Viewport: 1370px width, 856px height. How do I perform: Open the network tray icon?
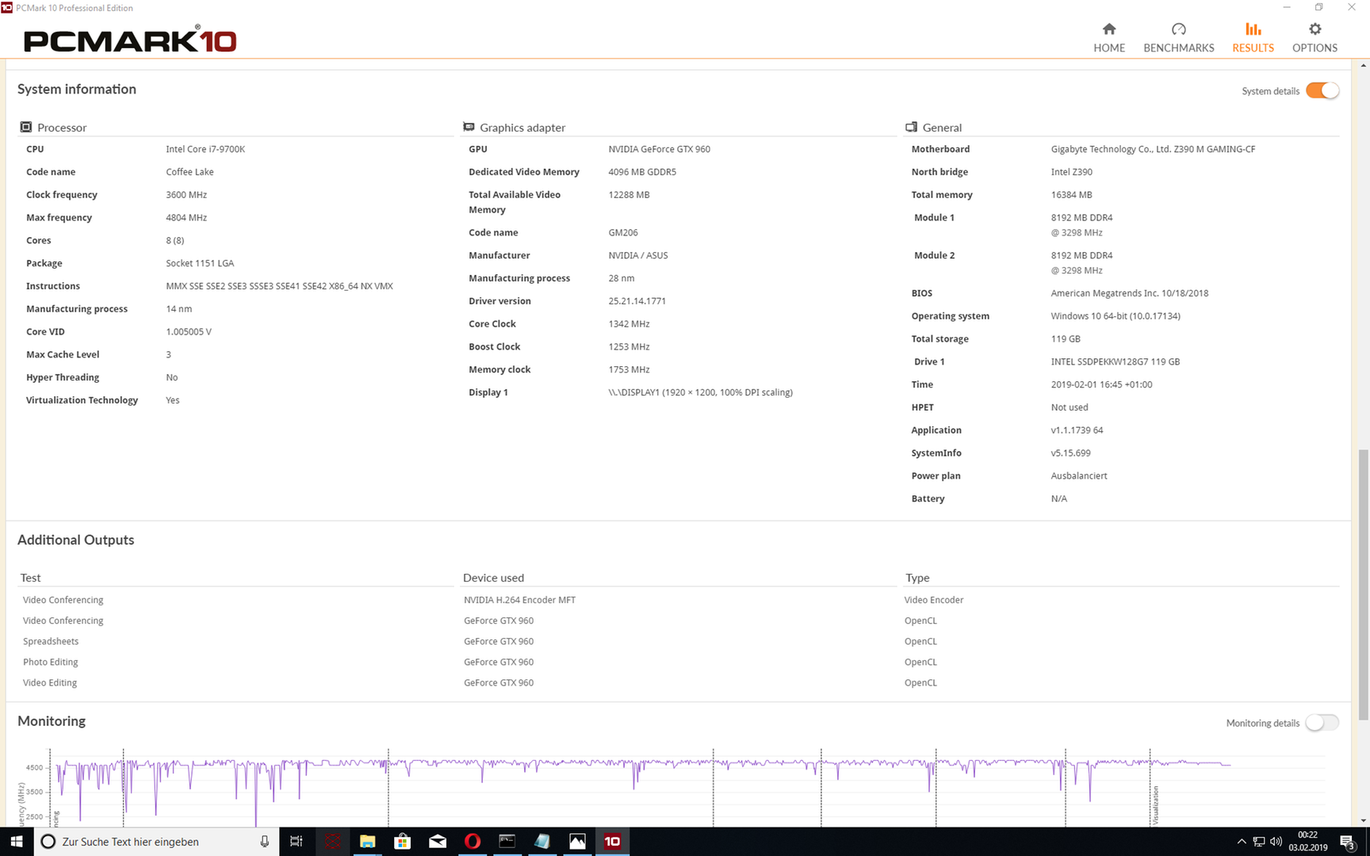[x=1258, y=841]
